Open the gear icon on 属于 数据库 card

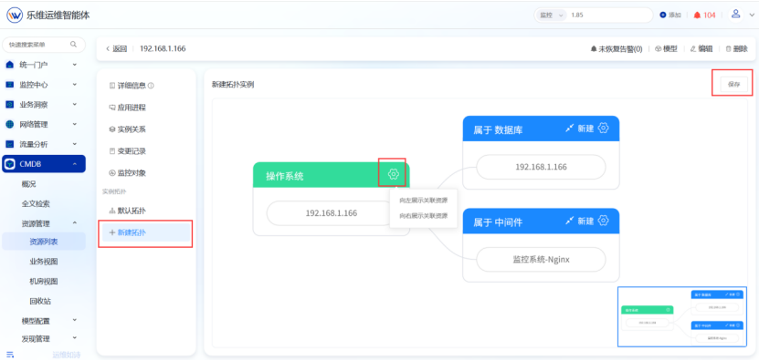tap(603, 128)
